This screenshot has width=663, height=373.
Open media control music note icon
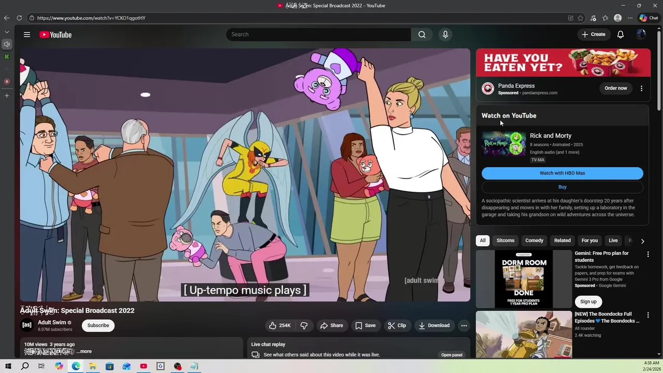click(x=593, y=18)
